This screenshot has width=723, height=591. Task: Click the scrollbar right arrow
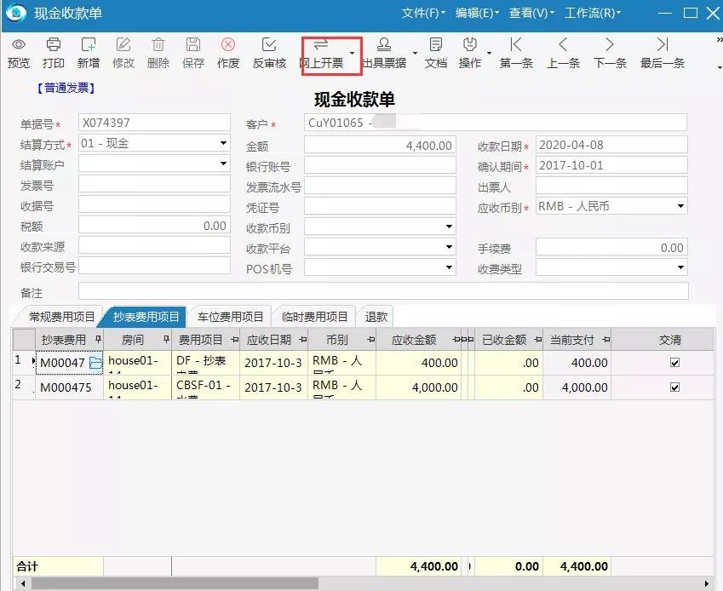pos(707,583)
